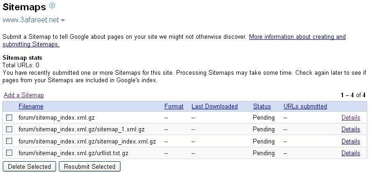Image resolution: width=371 pixels, height=172 pixels.
Task: Open the Add a Sitemap link
Action: (24, 95)
